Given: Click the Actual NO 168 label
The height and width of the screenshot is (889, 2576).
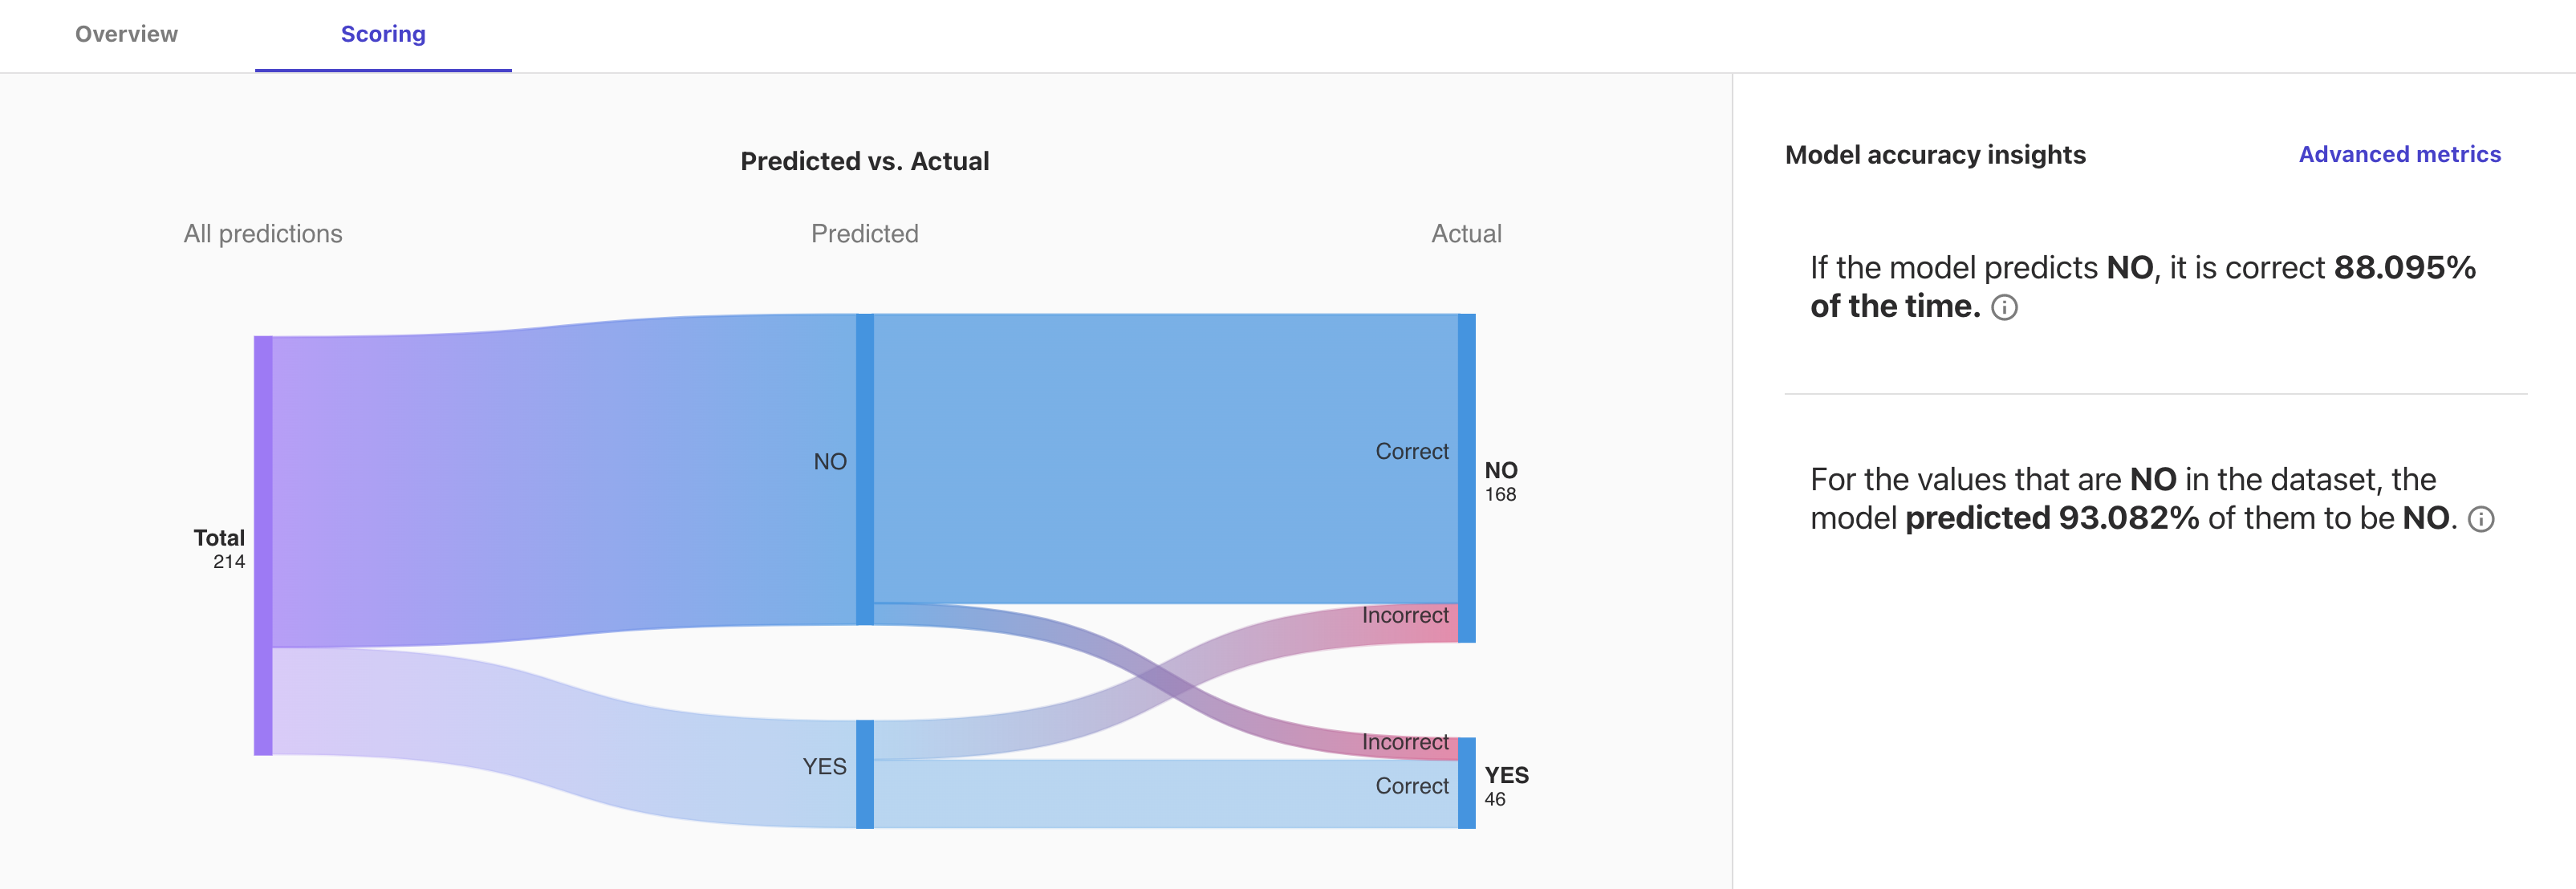Looking at the screenshot, I should click(x=1500, y=481).
